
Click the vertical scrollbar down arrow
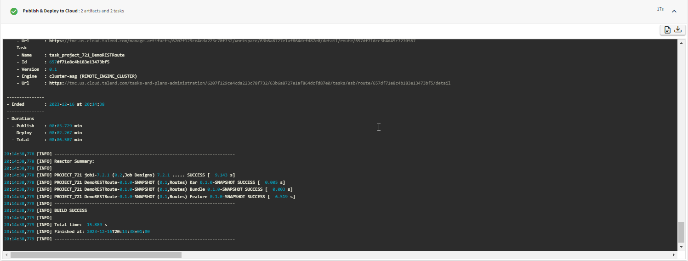click(x=682, y=247)
